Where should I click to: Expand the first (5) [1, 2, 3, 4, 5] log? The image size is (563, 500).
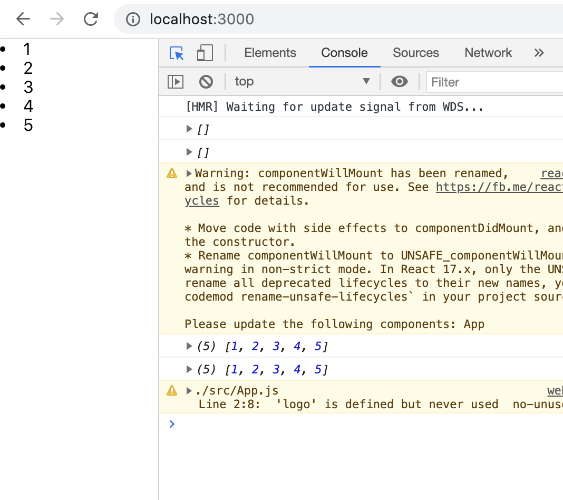point(189,346)
